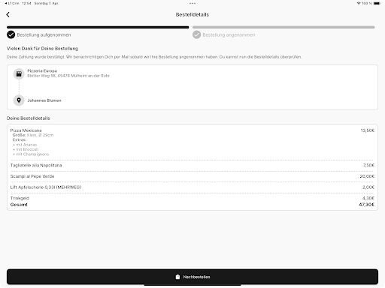Screen dimensions: 385x288
Task: Click the checkmark icon for Bestellung aufgenommen
Action: pos(11,34)
